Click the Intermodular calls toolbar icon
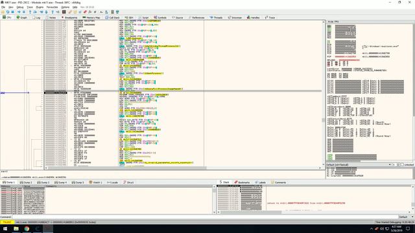This screenshot has height=233, width=415. 106,12
